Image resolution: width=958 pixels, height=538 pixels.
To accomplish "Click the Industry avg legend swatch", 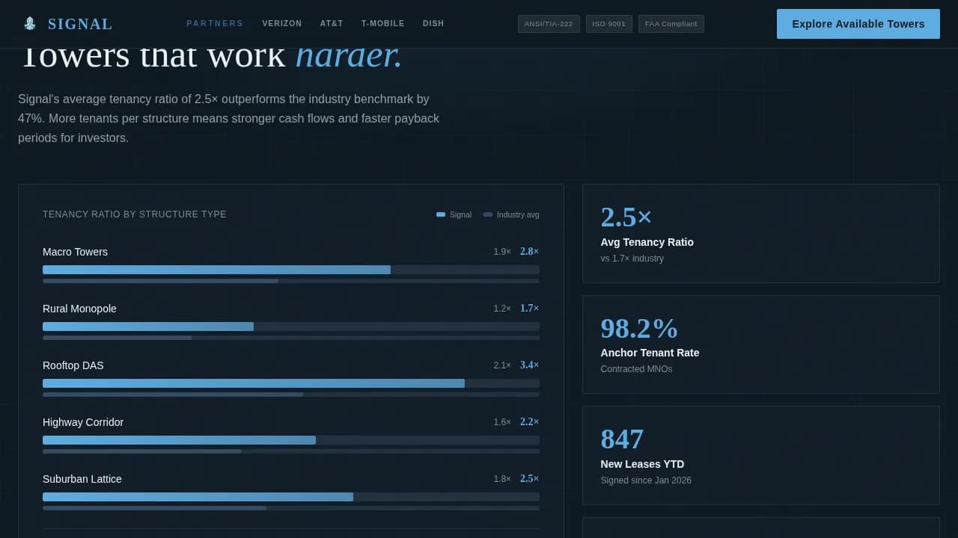I will [488, 214].
